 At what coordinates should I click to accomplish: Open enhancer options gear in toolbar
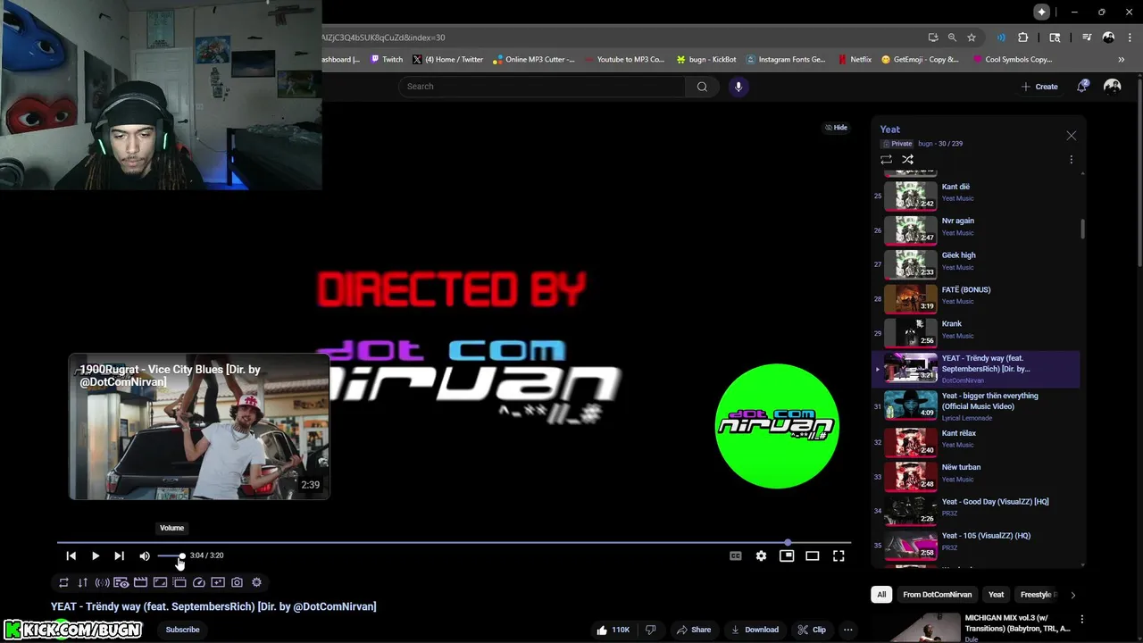pos(256,582)
